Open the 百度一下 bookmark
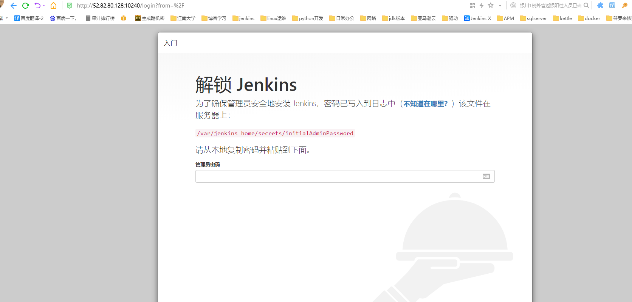Viewport: 632px width, 302px height. (63, 18)
